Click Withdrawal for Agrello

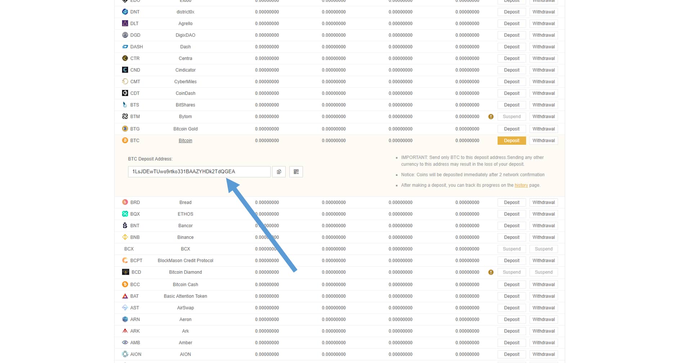coord(544,24)
